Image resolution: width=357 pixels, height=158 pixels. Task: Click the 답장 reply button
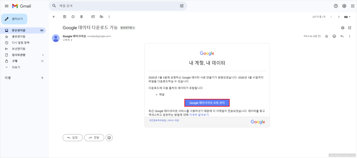click(72, 137)
